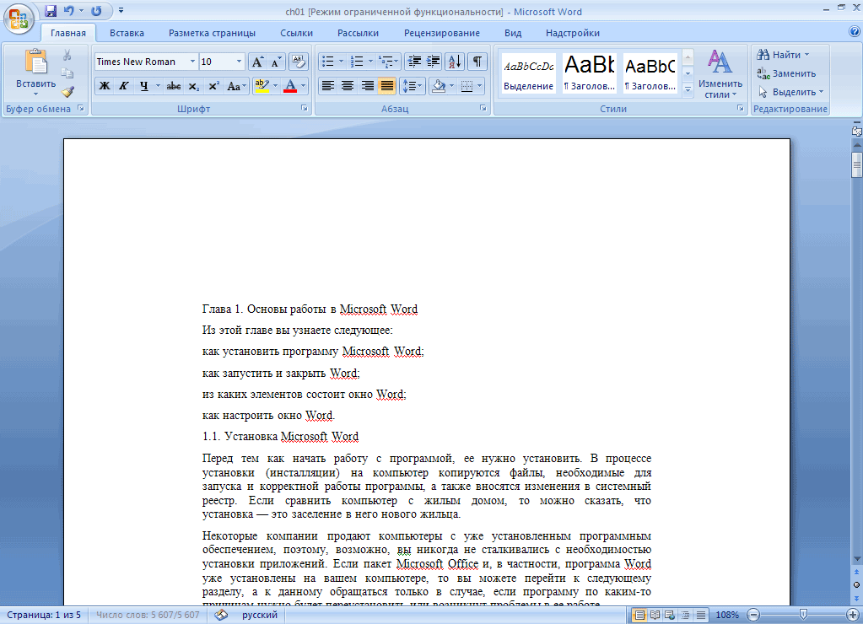Toggle italic К formatting
Viewport: 863px width, 624px height.
click(x=124, y=86)
